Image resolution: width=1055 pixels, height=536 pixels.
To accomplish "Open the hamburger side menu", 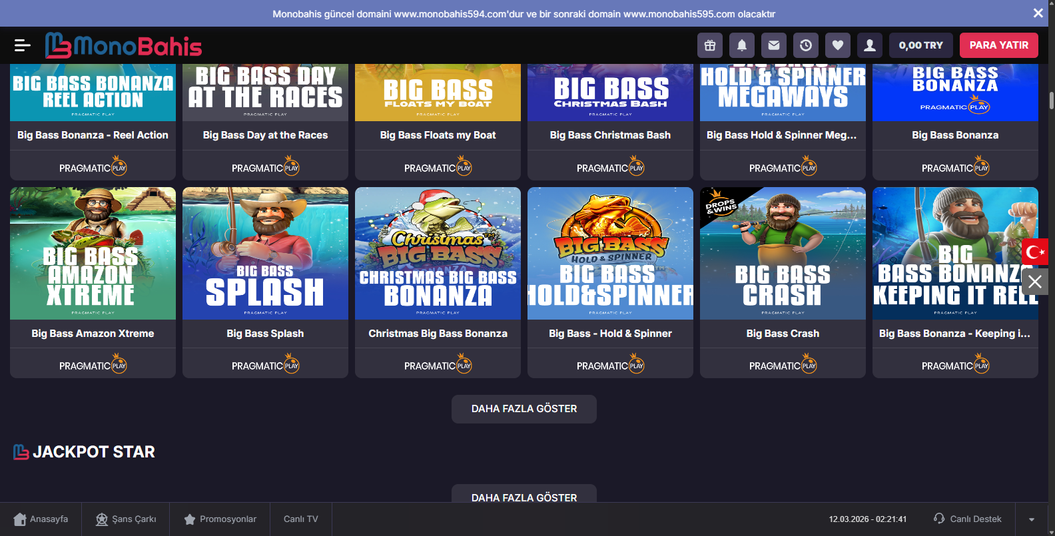I will pos(22,45).
